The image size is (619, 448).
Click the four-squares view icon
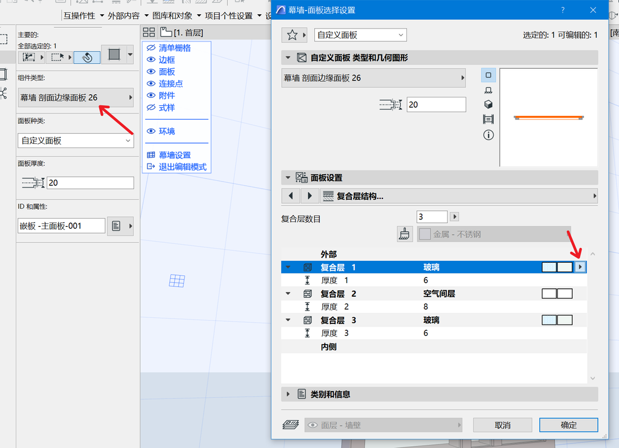click(149, 32)
